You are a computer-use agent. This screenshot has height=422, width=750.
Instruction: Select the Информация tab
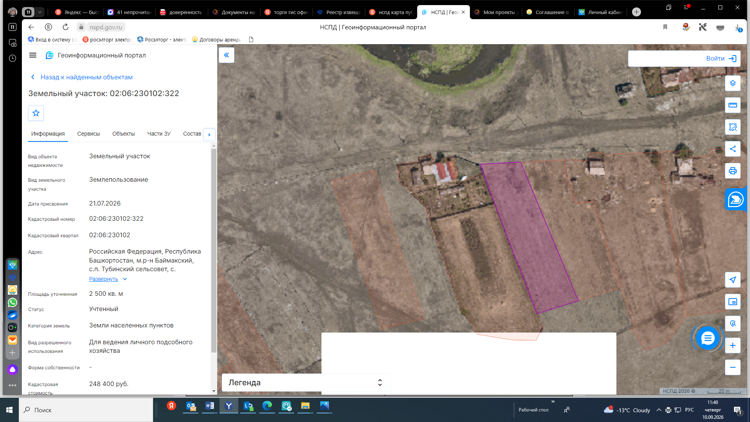pyautogui.click(x=48, y=134)
